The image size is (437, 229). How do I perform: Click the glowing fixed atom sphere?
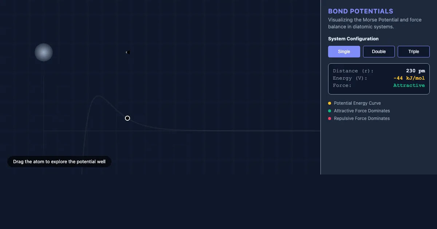click(44, 52)
